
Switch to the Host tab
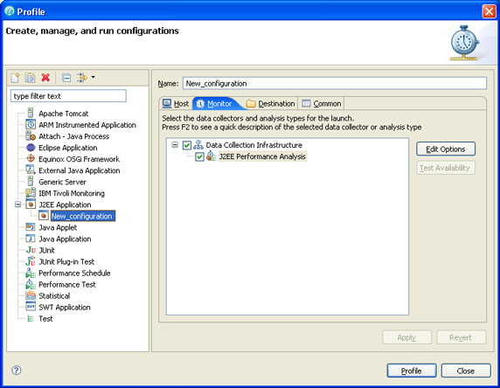176,104
